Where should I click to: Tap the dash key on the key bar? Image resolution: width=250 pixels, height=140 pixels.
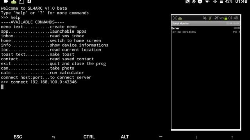(x=161, y=136)
